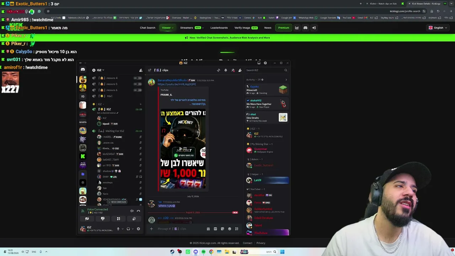Click the Premium button on KickLogz
Viewport: 455px width, 256px height.
284,28
